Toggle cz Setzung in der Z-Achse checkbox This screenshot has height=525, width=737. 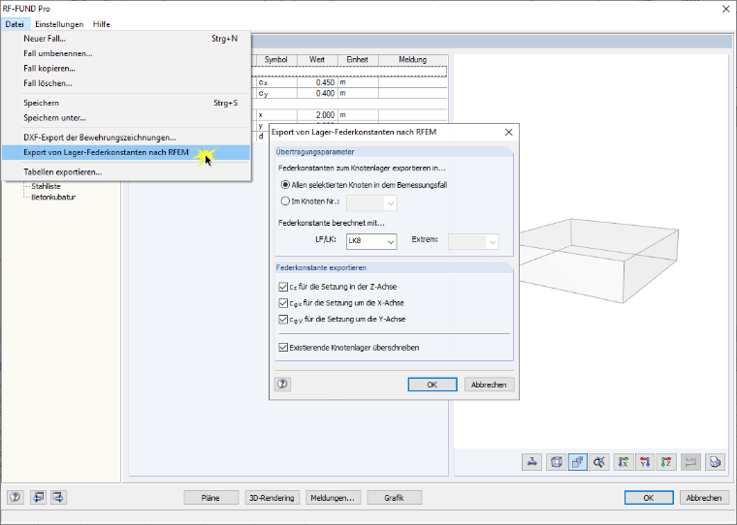[x=283, y=287]
